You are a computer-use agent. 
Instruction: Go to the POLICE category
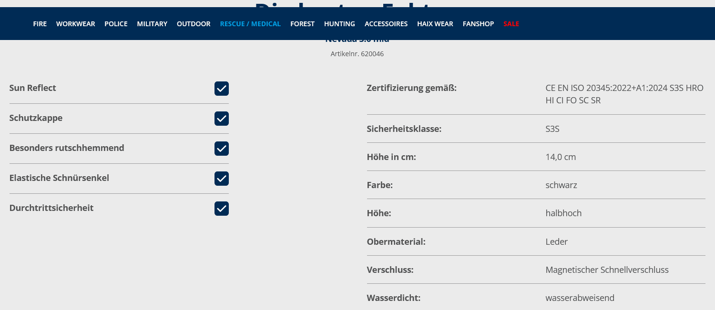(116, 24)
